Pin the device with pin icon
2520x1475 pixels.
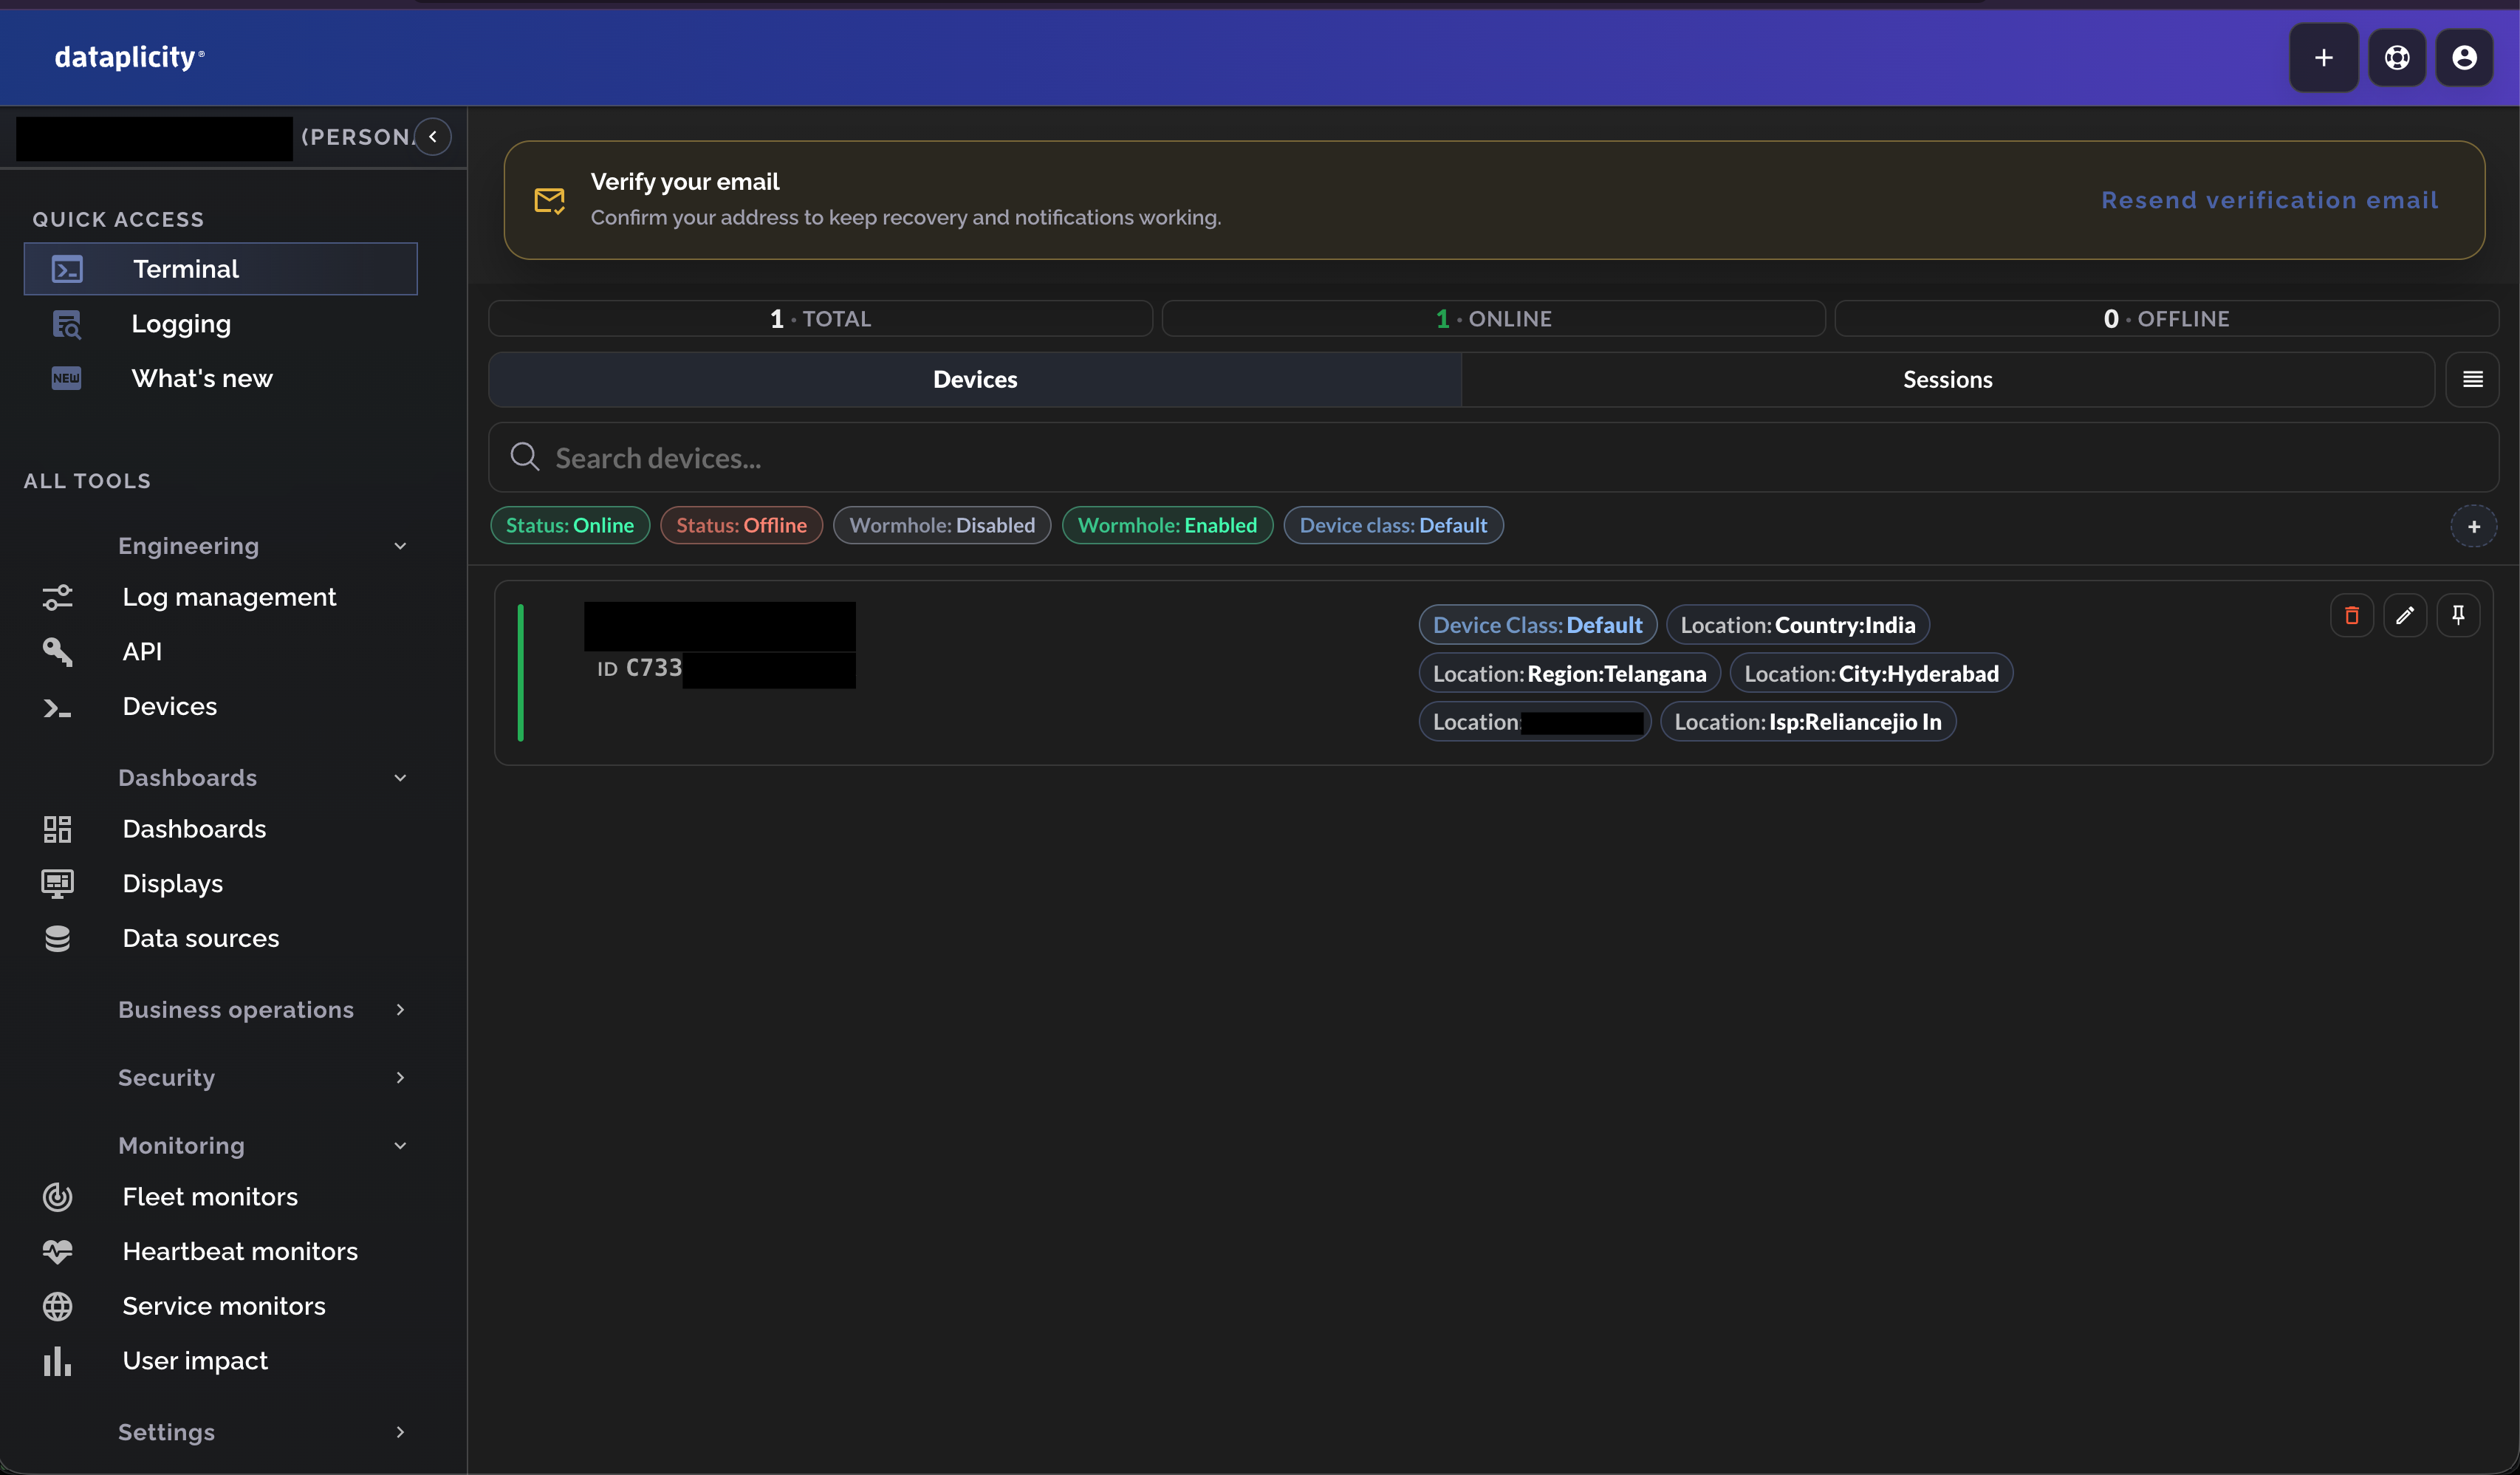pyautogui.click(x=2457, y=615)
